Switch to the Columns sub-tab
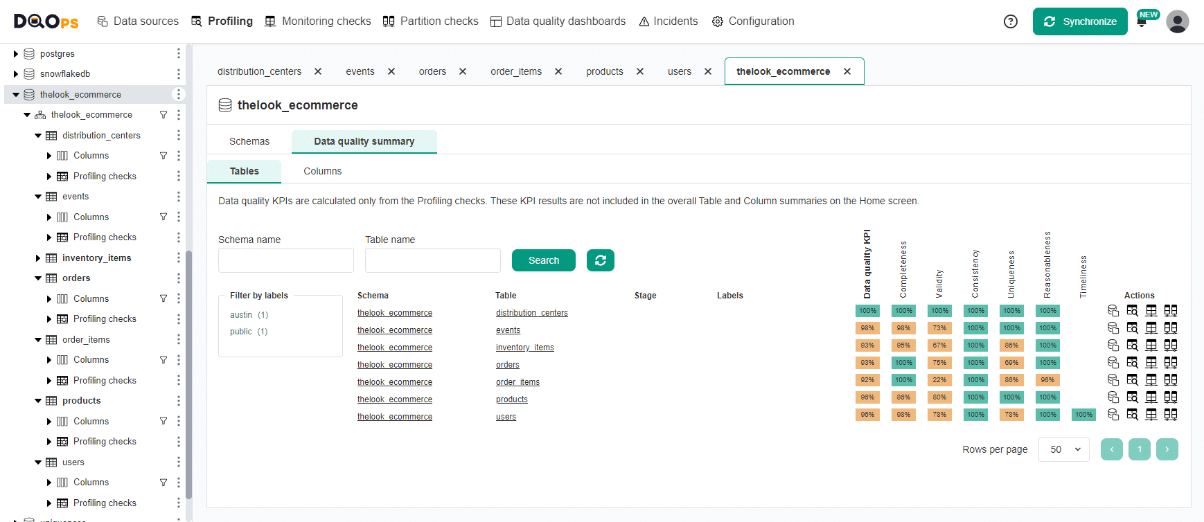Viewport: 1204px width, 522px height. pyautogui.click(x=323, y=171)
